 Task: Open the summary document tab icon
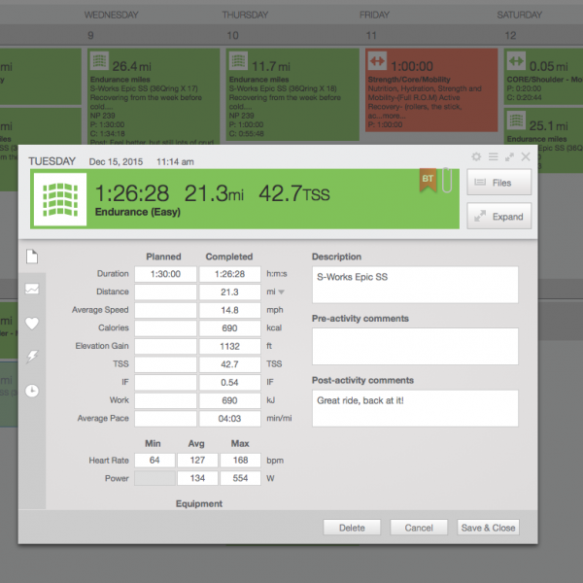pyautogui.click(x=32, y=257)
